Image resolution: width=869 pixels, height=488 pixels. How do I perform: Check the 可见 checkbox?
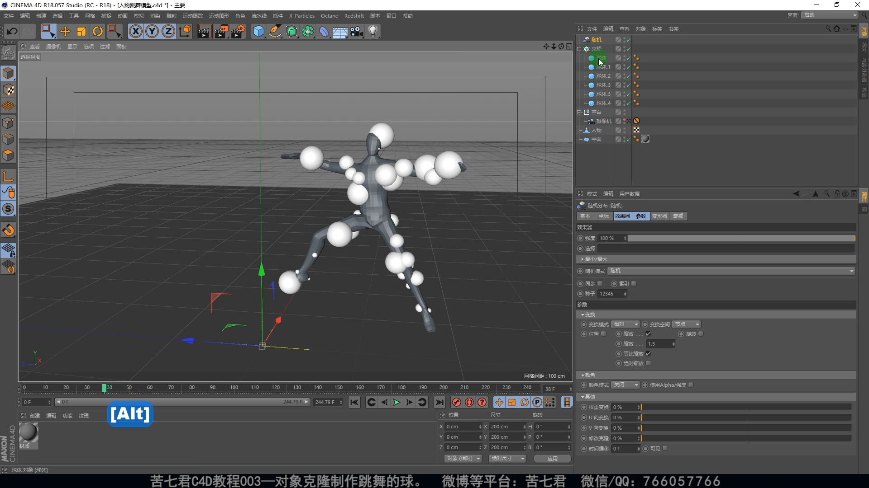pos(665,448)
